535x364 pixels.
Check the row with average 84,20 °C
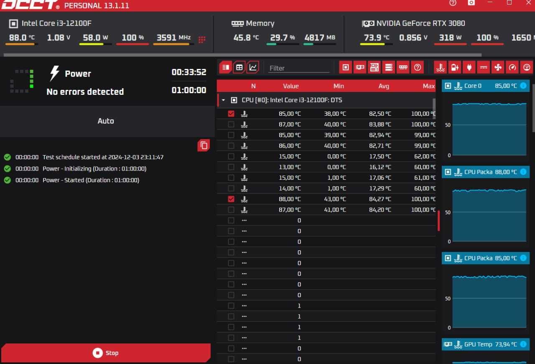[231, 210]
